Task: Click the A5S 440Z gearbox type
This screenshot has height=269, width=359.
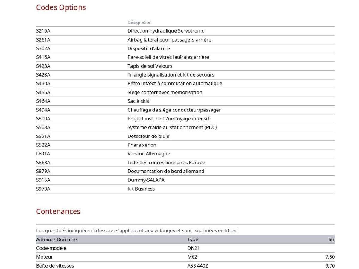Action: pos(198,266)
